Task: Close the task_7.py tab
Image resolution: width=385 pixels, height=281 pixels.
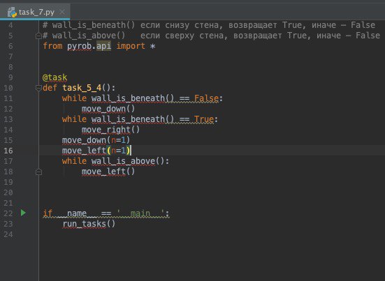Action: pos(62,12)
